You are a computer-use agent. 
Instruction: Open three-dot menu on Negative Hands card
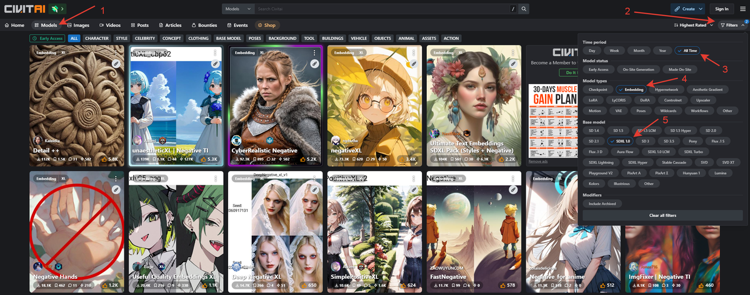click(x=116, y=179)
